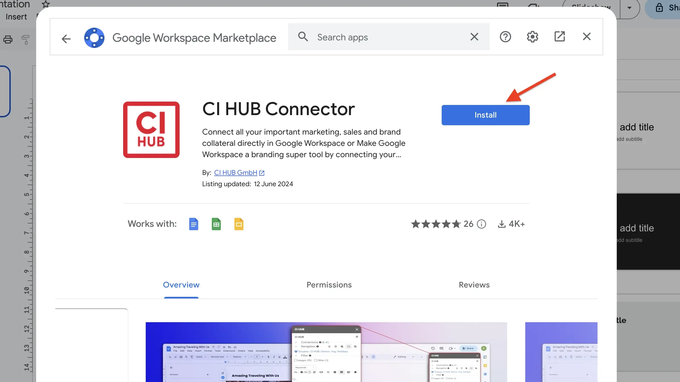Clear the search apps field
680x382 pixels.
[x=474, y=37]
